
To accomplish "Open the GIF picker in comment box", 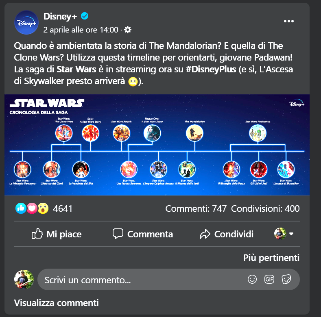I will coord(269,279).
